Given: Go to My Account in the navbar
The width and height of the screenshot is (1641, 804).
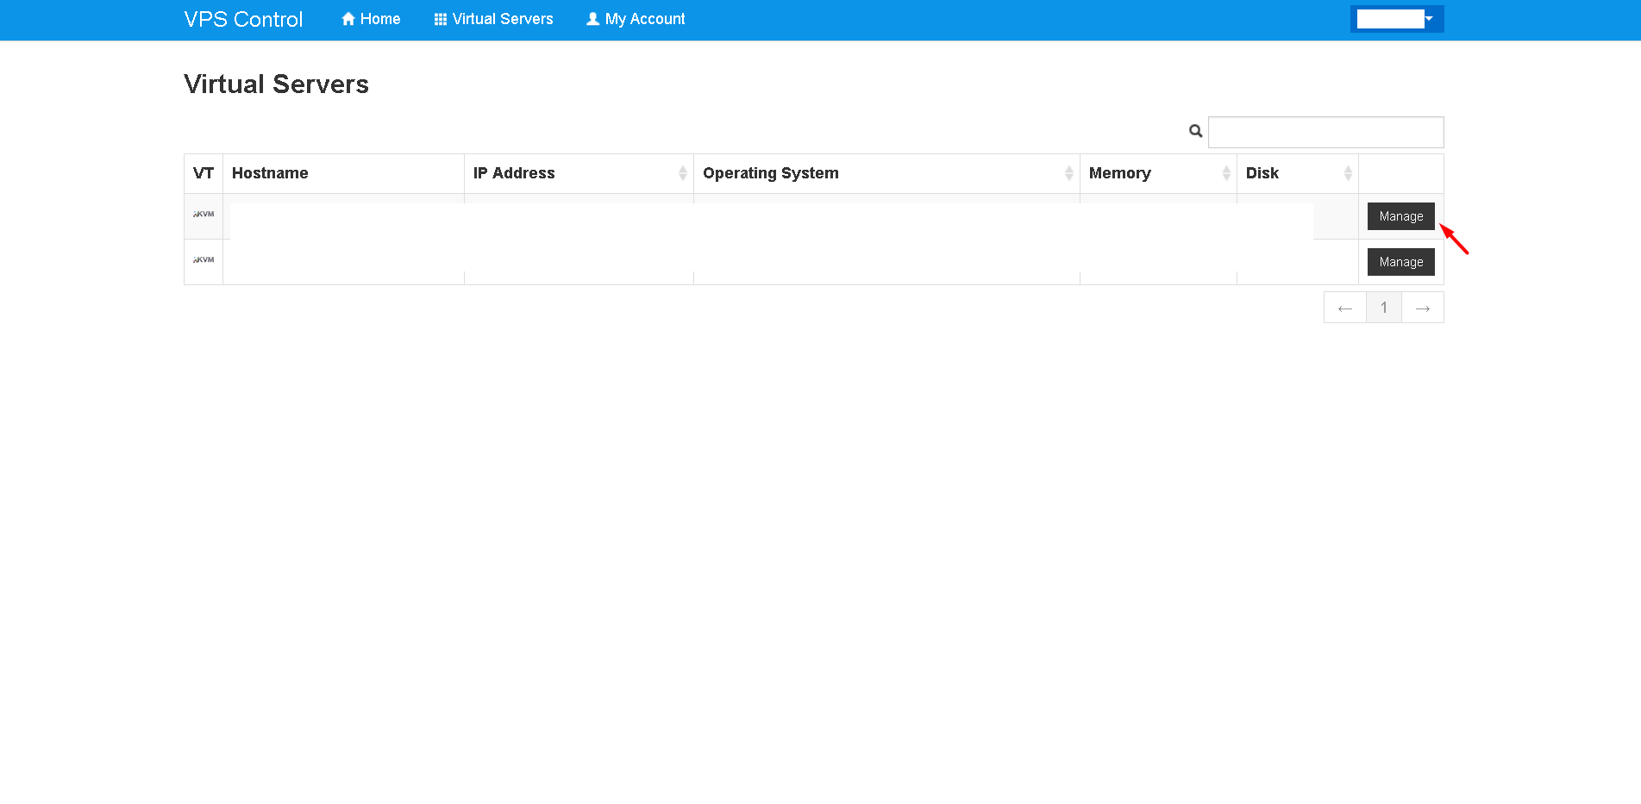Looking at the screenshot, I should [636, 19].
